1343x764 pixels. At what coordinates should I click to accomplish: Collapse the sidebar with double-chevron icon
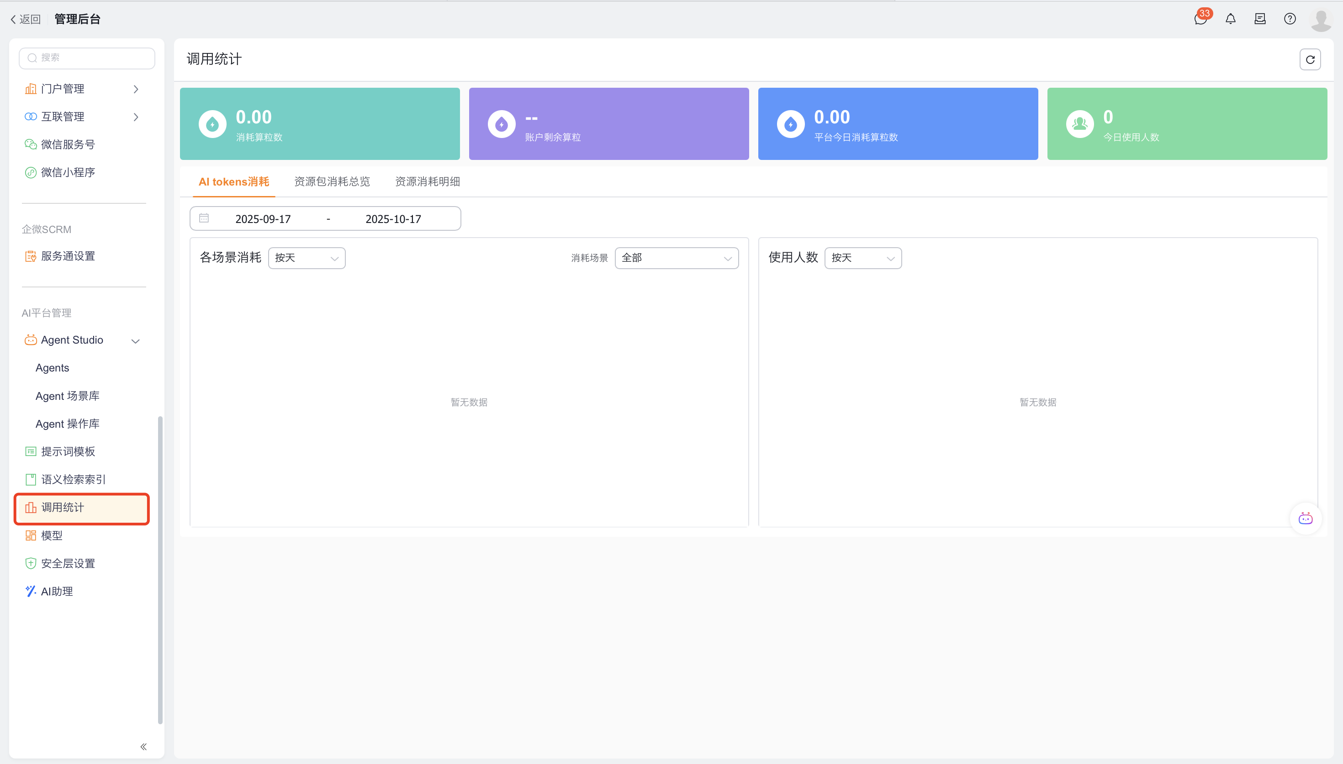click(x=143, y=746)
